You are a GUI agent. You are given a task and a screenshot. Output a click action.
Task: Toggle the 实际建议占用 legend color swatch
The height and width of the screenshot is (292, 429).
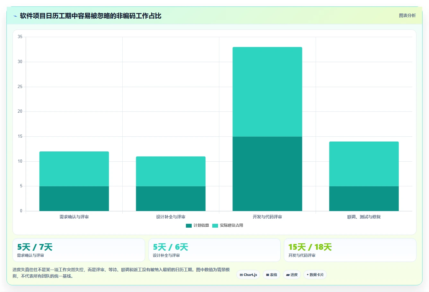[215, 226]
